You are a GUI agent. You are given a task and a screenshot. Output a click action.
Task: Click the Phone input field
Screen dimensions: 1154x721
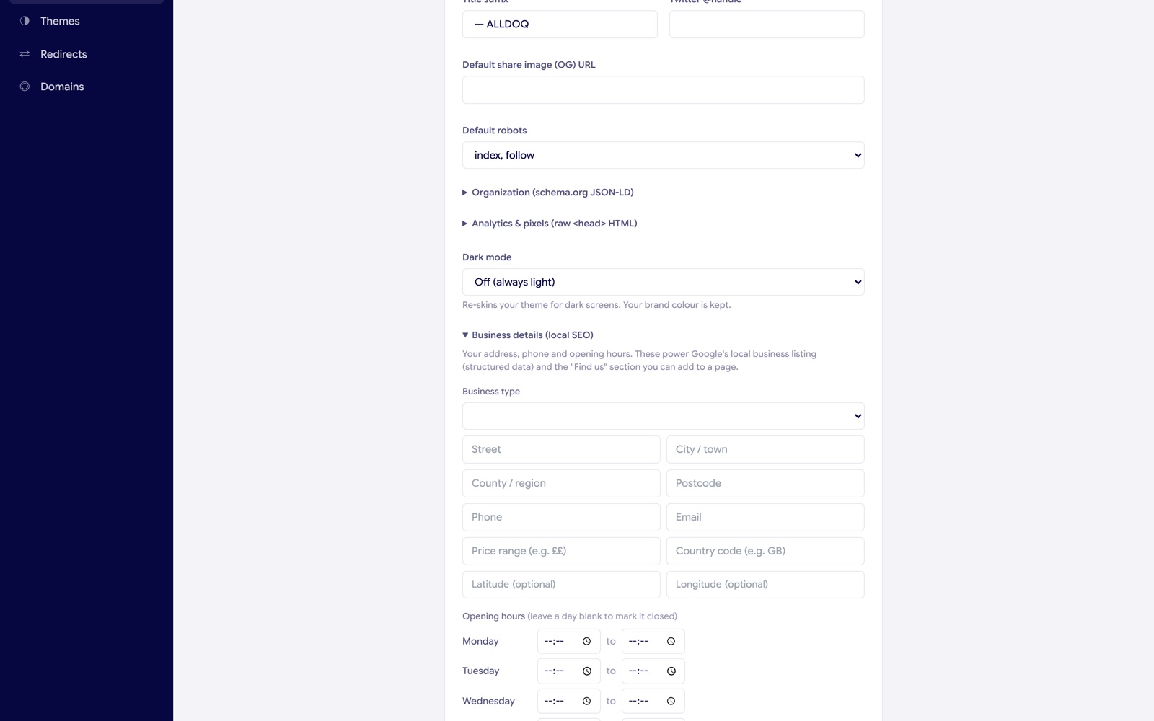[561, 517]
